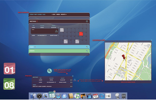Click the magnifier icon in the Events bar
The height and width of the screenshot is (101, 156).
tap(87, 51)
